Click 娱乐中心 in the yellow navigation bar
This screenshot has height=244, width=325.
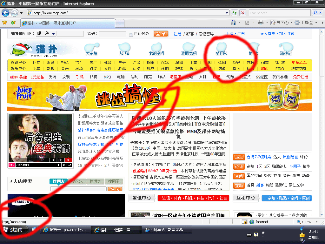click(x=18, y=69)
